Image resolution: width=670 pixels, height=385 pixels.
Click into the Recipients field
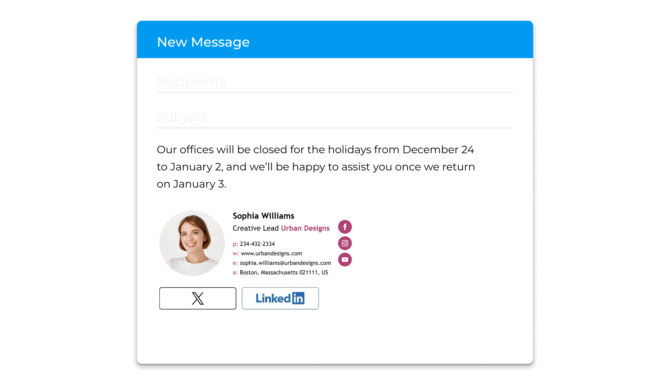point(335,82)
